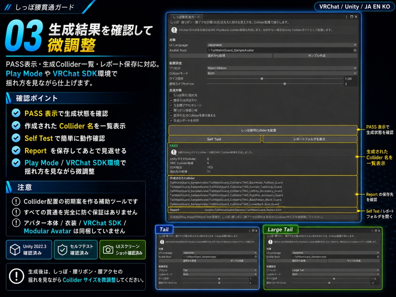Click the TWG_BackRibbon_Waist_Guard collider path
The image size is (396, 297).
pos(225,200)
